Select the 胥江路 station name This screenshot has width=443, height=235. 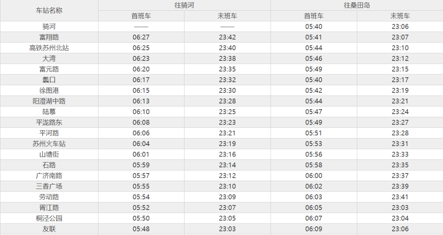point(49,207)
